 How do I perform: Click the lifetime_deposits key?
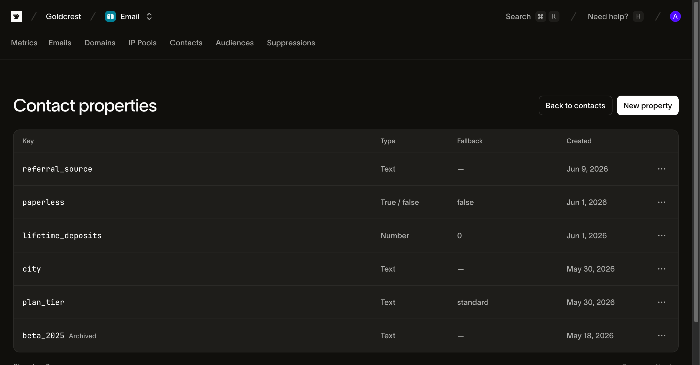pyautogui.click(x=62, y=236)
